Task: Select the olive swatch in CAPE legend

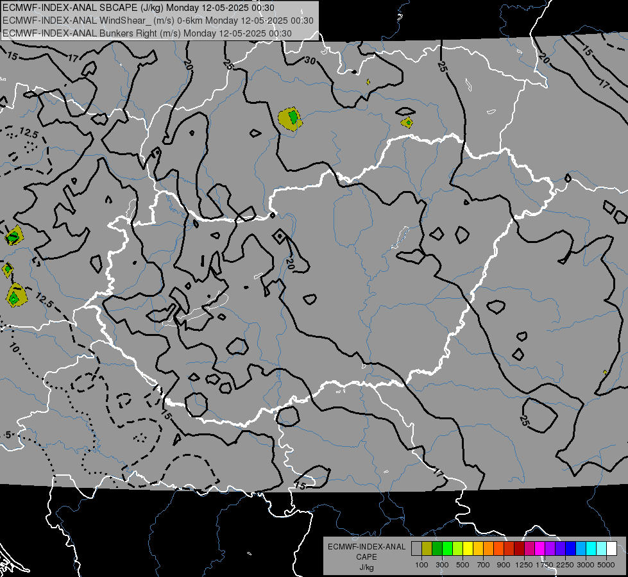Action: 427,549
